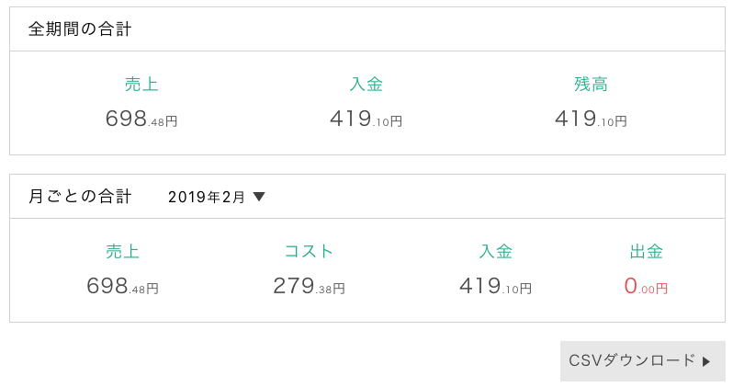Click the all-period 売上 label

pyautogui.click(x=141, y=84)
